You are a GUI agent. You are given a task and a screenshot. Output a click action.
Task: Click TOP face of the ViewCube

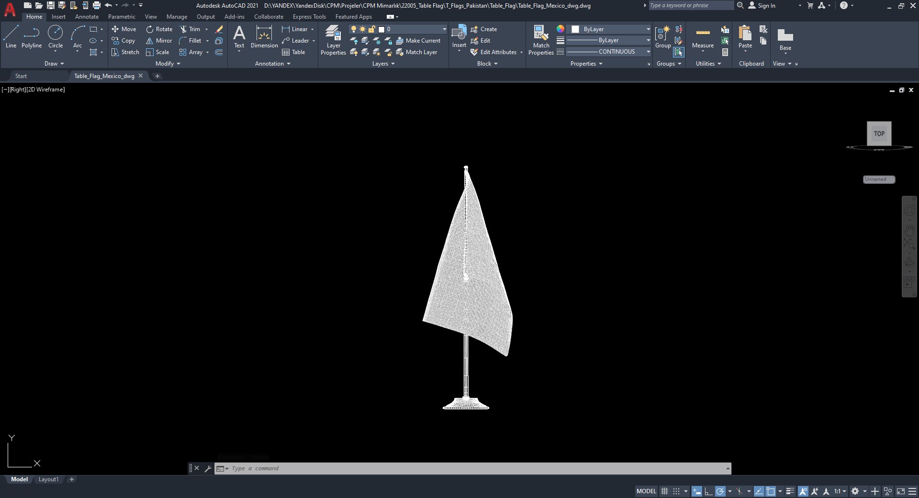pyautogui.click(x=879, y=134)
